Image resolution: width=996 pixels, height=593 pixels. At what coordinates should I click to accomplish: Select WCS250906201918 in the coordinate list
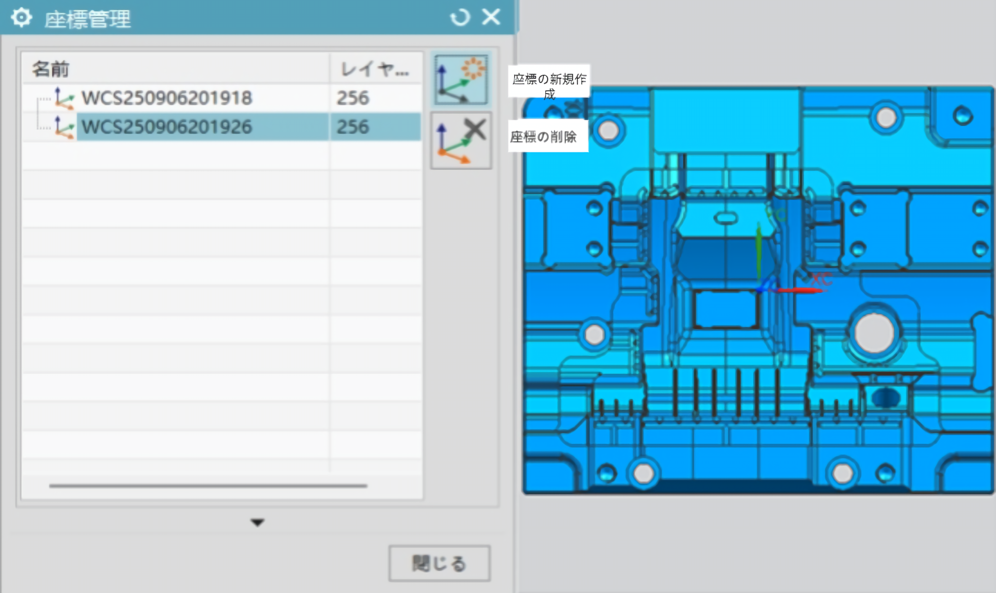167,98
